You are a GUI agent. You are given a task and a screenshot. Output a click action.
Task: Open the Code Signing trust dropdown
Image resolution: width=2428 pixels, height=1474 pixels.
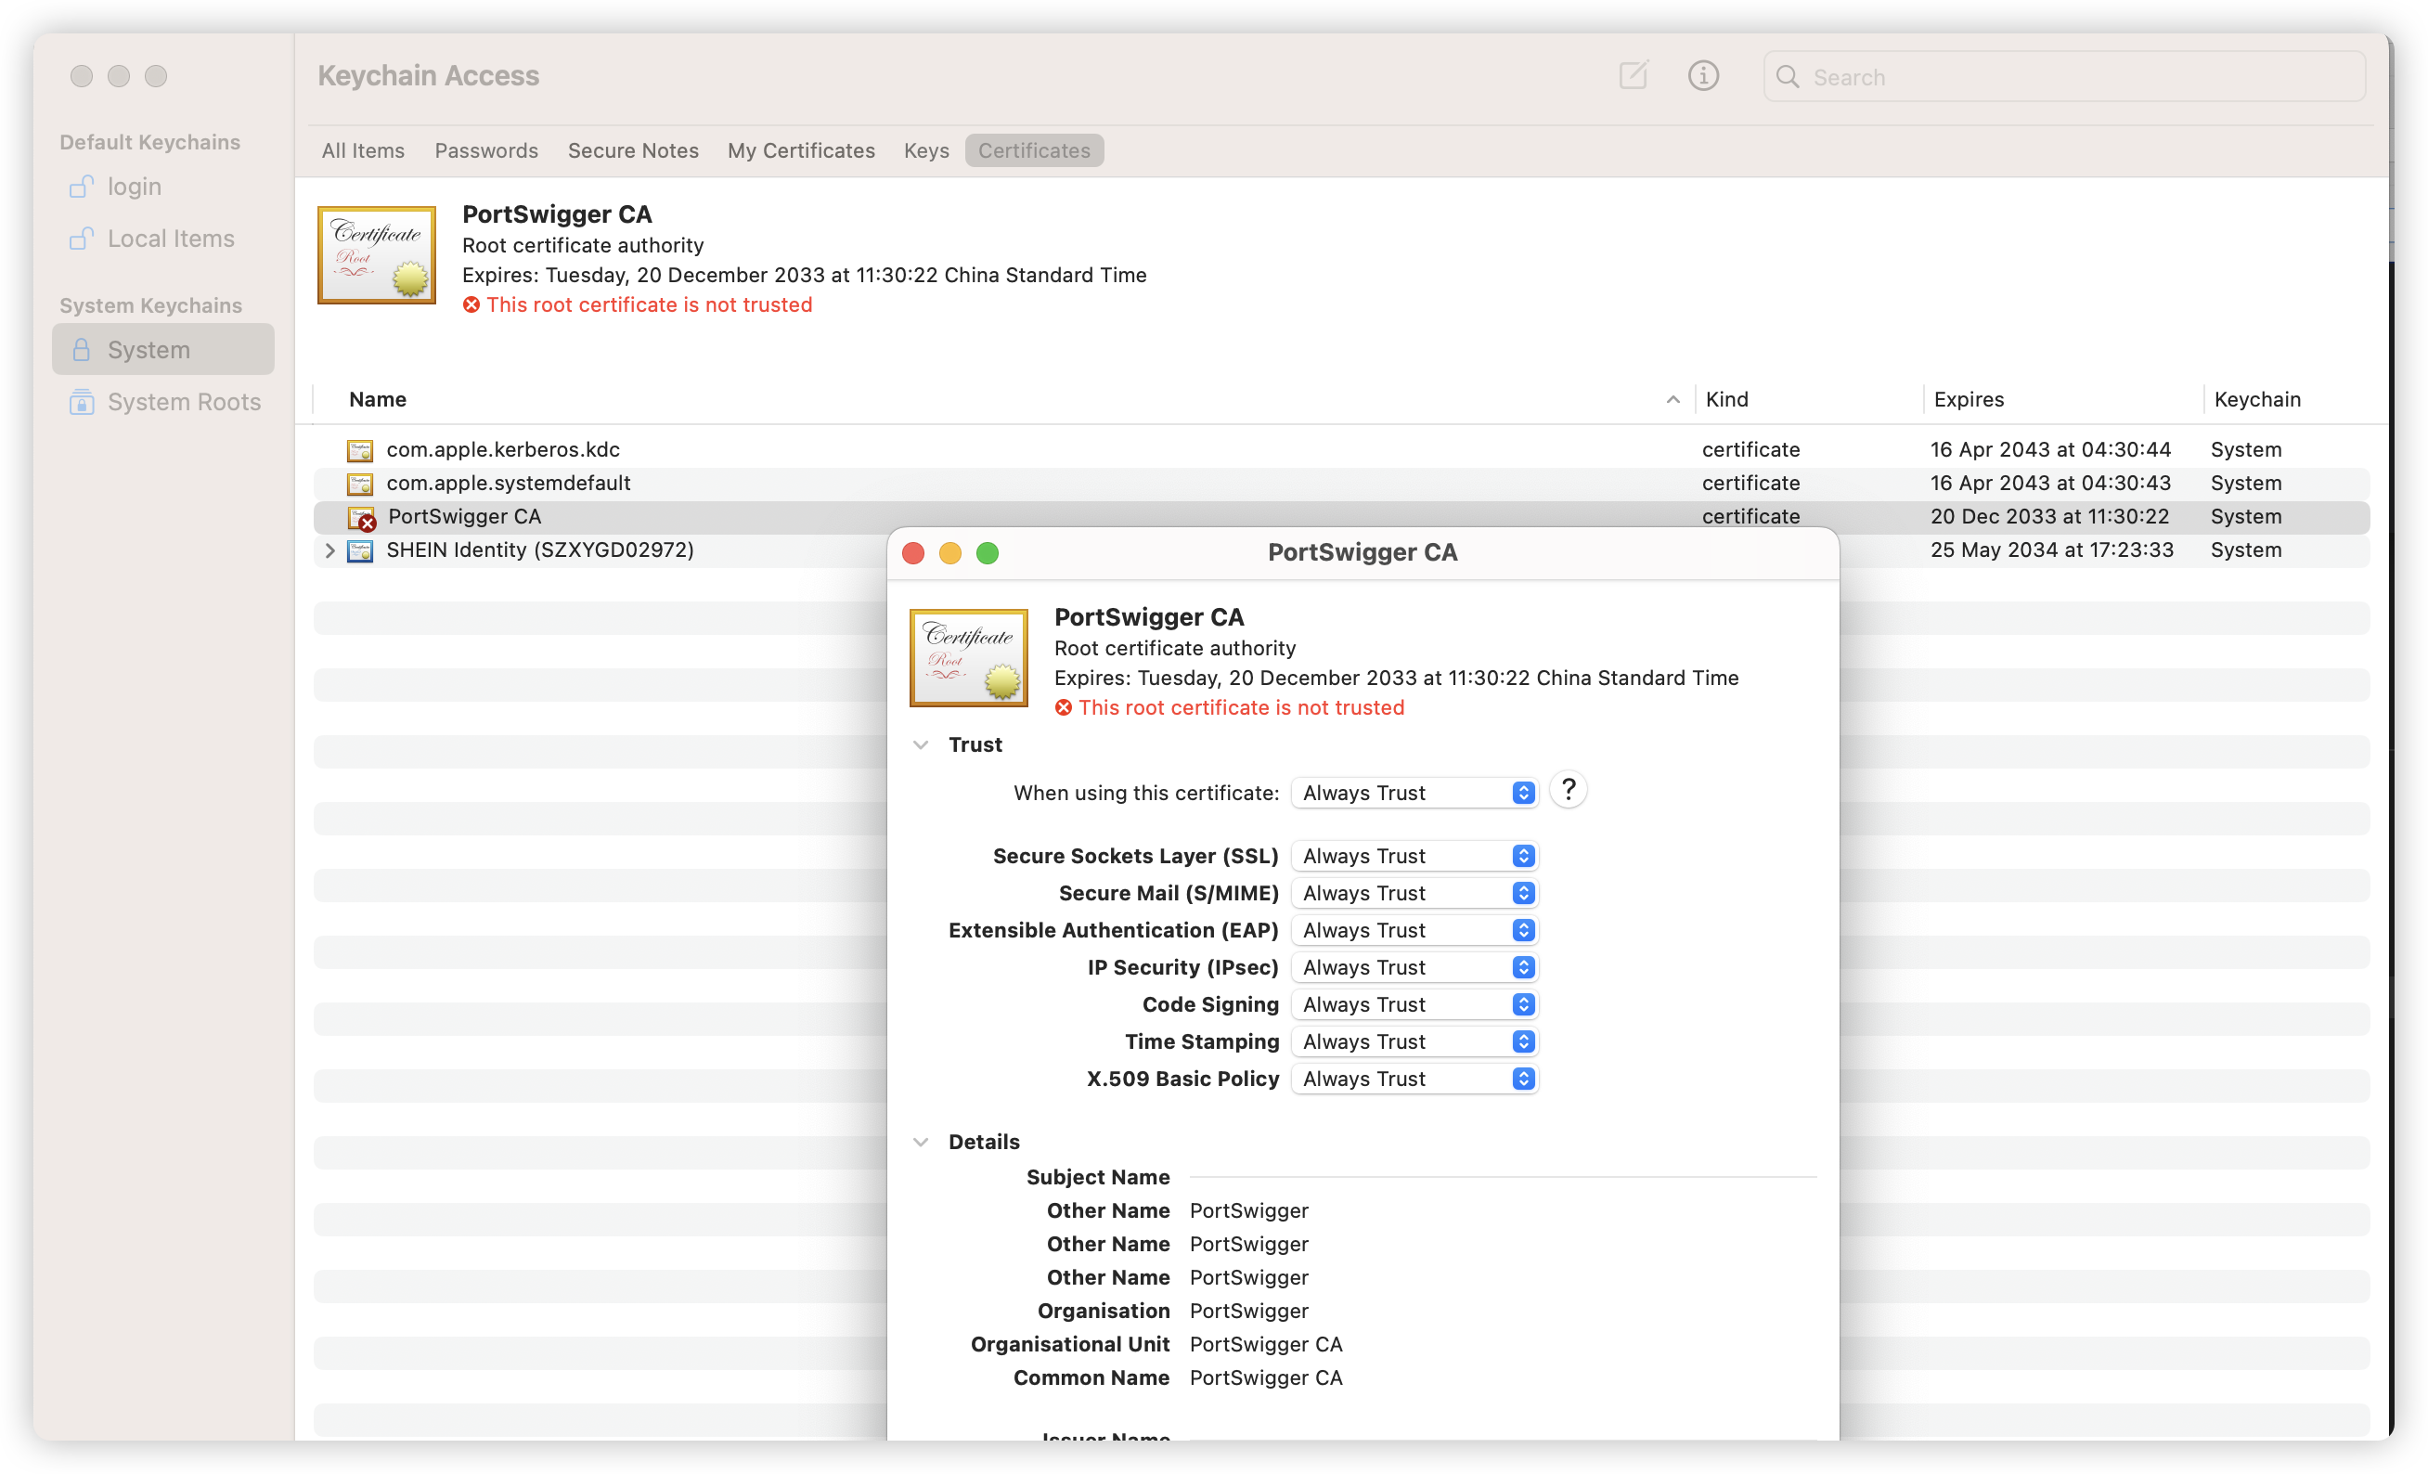click(x=1414, y=1005)
